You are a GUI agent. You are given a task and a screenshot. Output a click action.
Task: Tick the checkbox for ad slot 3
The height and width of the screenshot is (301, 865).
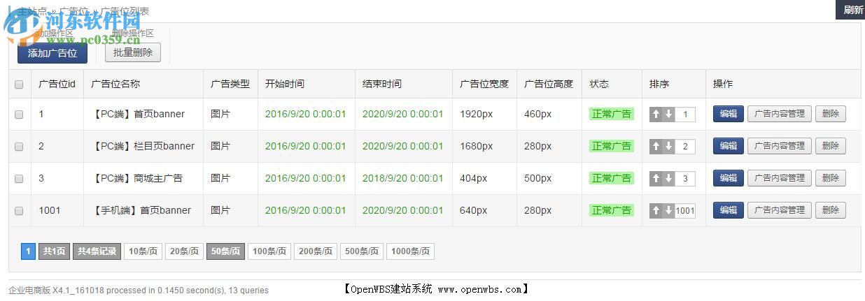tap(19, 179)
